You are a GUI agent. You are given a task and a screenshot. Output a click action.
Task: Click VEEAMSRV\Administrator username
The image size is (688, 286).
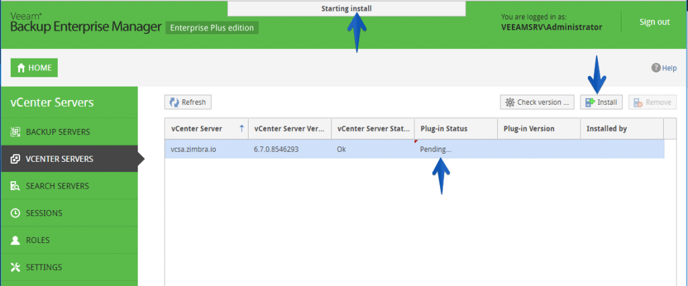click(x=552, y=28)
